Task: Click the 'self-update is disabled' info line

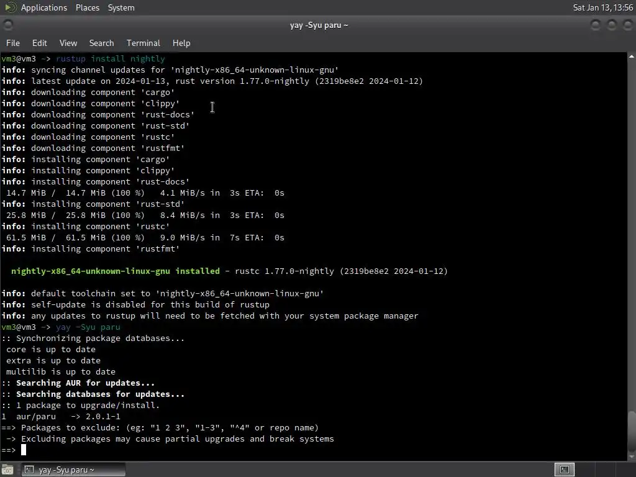Action: coord(135,304)
